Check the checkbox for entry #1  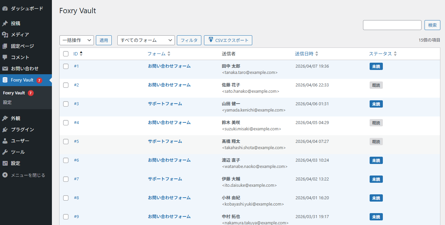coord(65,66)
